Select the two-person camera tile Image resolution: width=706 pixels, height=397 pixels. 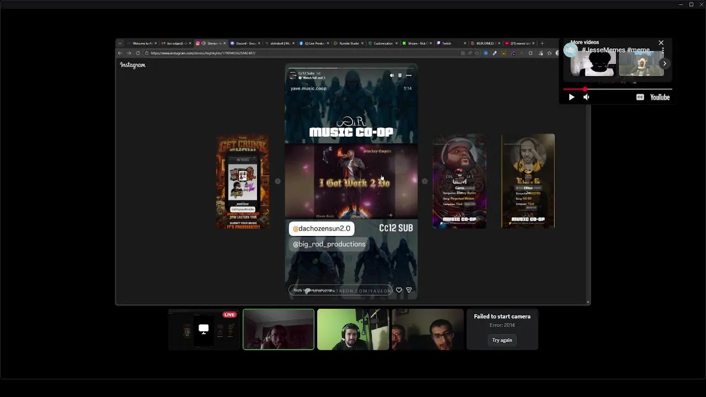(427, 329)
